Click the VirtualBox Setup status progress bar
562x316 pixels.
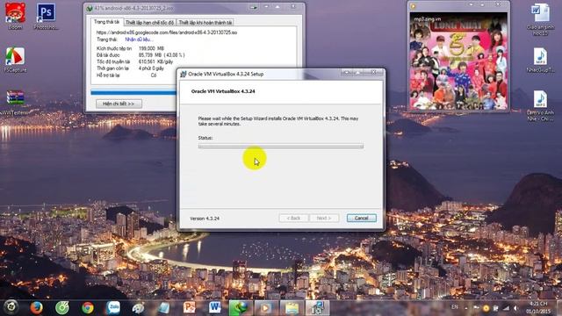[281, 147]
